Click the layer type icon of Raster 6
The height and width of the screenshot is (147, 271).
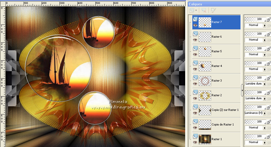195,34
